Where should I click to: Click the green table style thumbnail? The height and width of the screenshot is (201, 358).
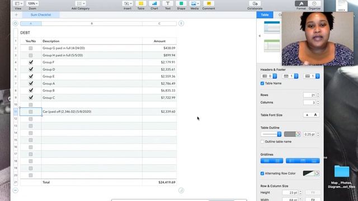pyautogui.click(x=272, y=46)
